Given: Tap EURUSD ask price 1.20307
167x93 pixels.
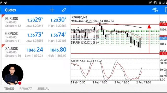Looking at the screenshot, I should pos(58,20).
